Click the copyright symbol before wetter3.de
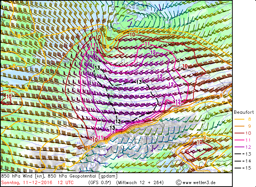The image size is (256, 187). (x=179, y=182)
